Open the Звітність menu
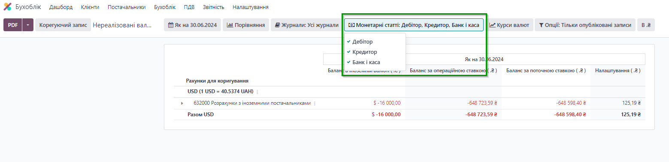Image resolution: width=669 pixels, height=162 pixels. click(213, 7)
